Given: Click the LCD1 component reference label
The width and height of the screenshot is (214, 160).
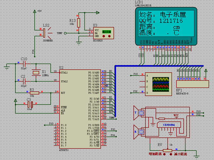Looking at the screenshot, I should [139, 2].
